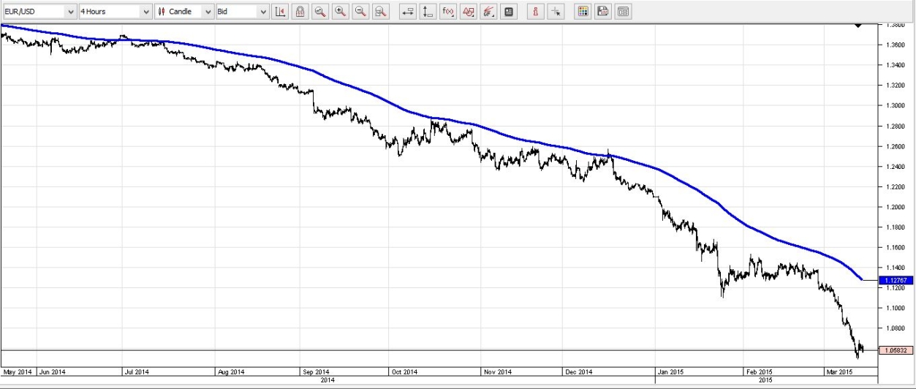The image size is (916, 389).
Task: Open the drawing shapes tool icon
Action: pos(469,12)
